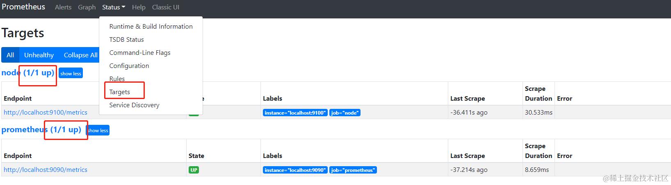Screen dimensions: 671x185
Task: Collapse prometheus group with show less
Action: (x=98, y=130)
